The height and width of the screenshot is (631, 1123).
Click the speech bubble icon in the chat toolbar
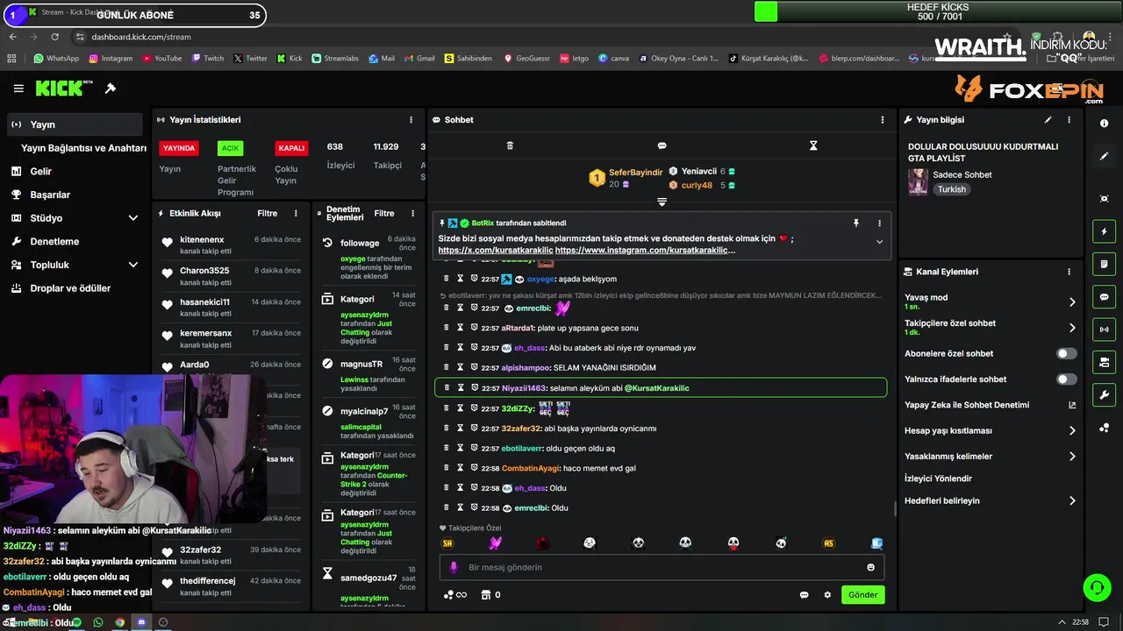662,145
